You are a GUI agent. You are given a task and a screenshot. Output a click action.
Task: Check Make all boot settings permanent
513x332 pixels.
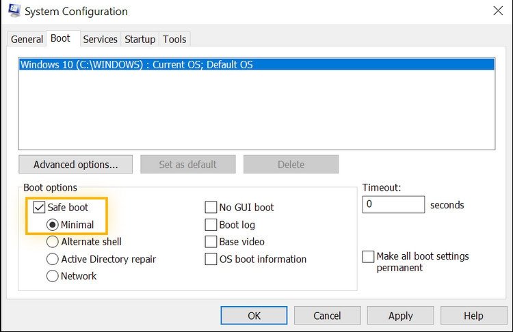369,257
